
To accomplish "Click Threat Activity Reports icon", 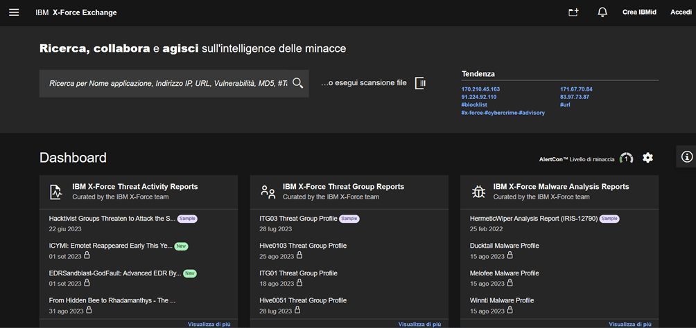I will click(55, 192).
